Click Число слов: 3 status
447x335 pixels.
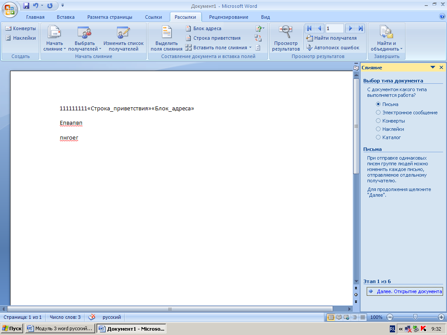[65, 317]
